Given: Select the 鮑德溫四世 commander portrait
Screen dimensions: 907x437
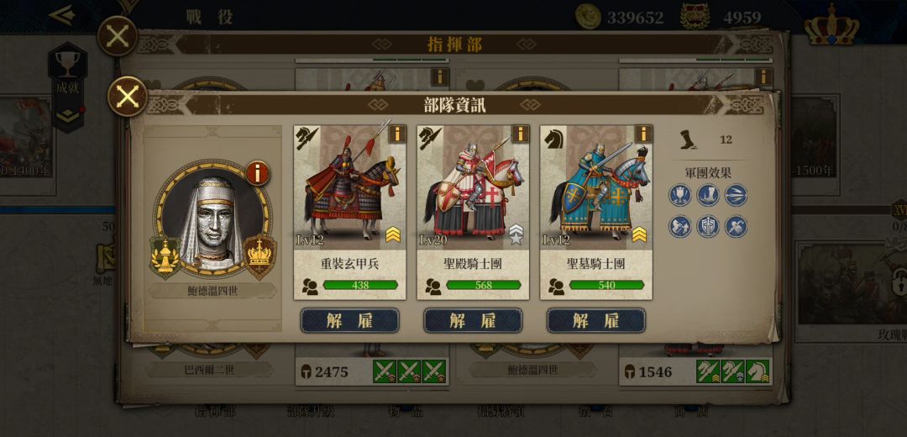Looking at the screenshot, I should [x=212, y=218].
